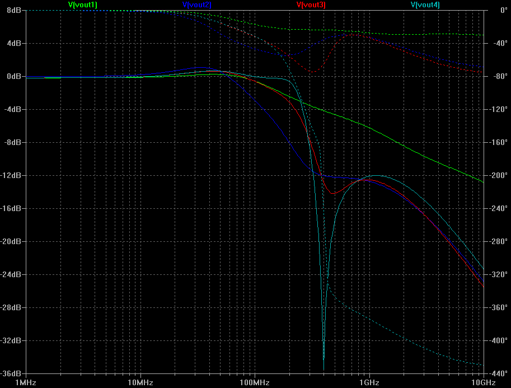Click the V(vout1) trace label
The image size is (511, 388).
(x=82, y=4)
